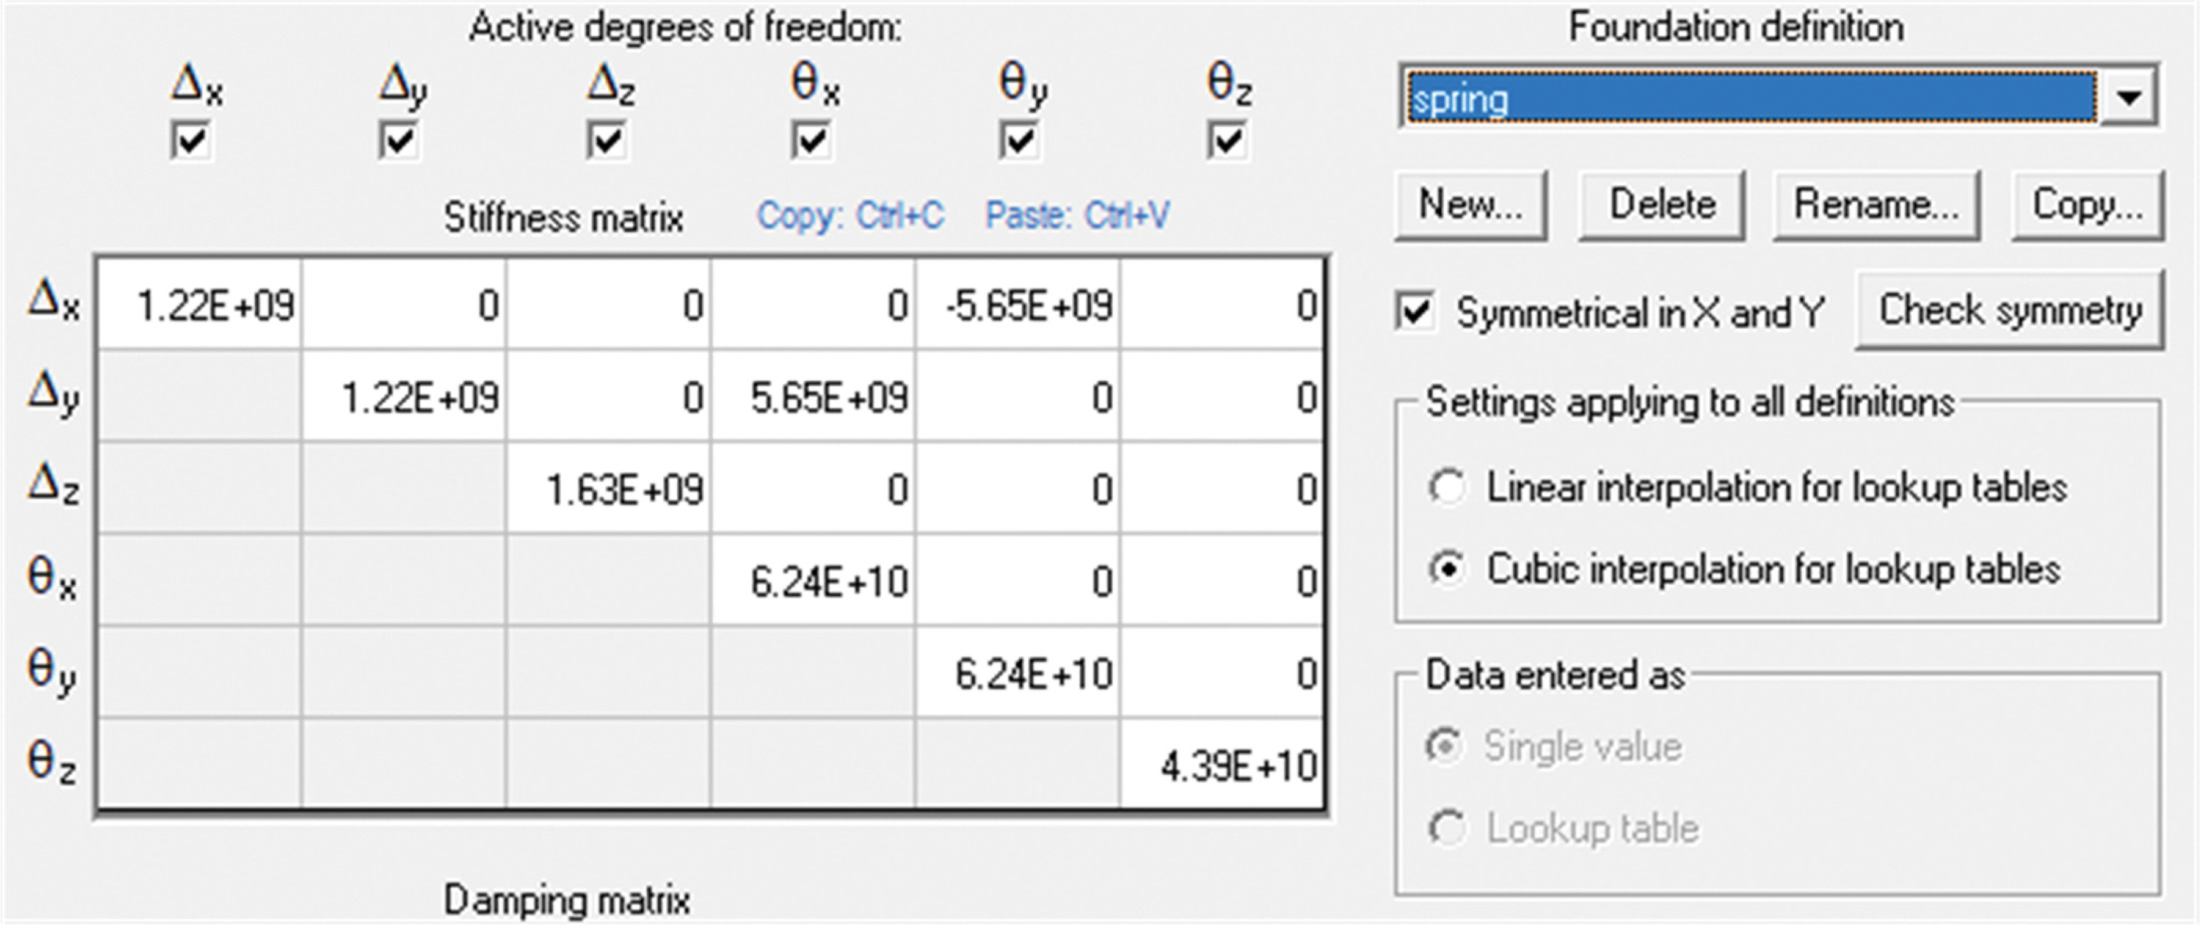Click Rename... for the foundation definition
The height and width of the screenshot is (925, 2200).
click(1876, 205)
